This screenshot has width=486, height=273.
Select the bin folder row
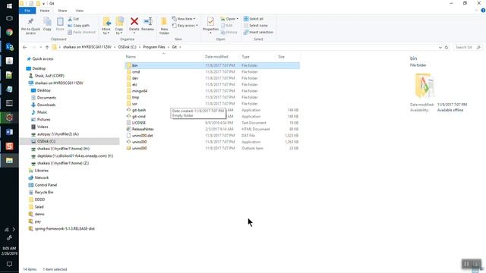pyautogui.click(x=213, y=65)
